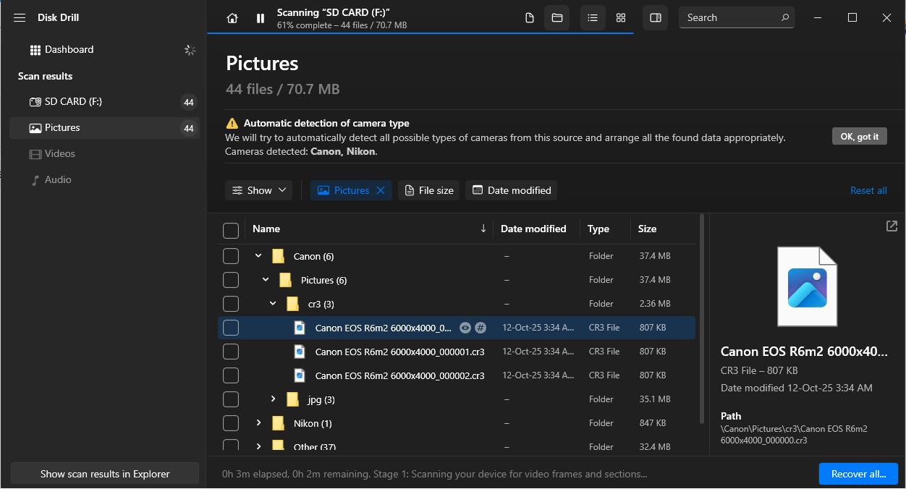Check the Pictures (6) folder checkbox
The height and width of the screenshot is (489, 906).
click(x=231, y=280)
